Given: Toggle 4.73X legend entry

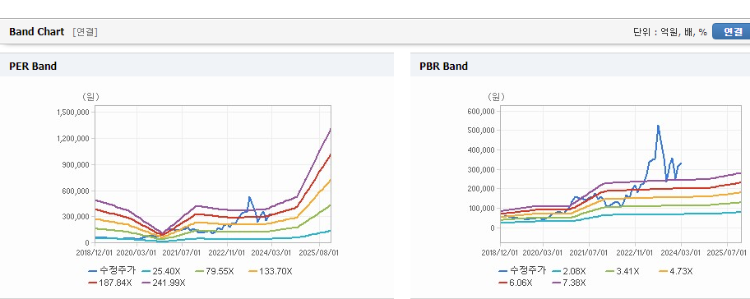Looking at the screenshot, I should [675, 271].
